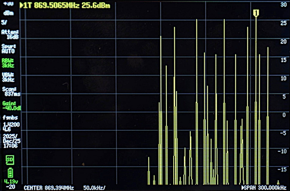Tap the dBm unit label
This screenshot has width=290, height=191.
tap(8, 13)
